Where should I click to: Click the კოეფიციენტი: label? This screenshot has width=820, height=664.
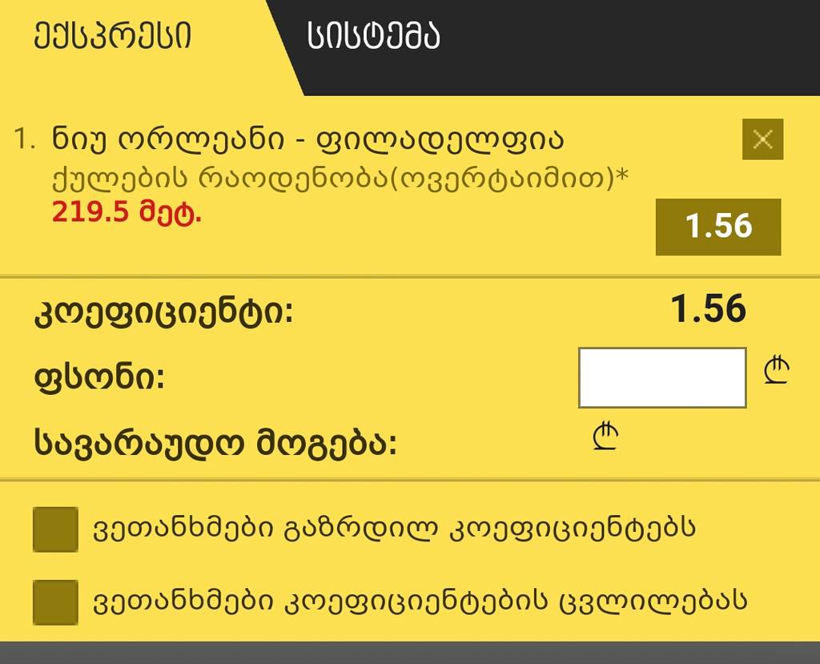[x=163, y=313]
